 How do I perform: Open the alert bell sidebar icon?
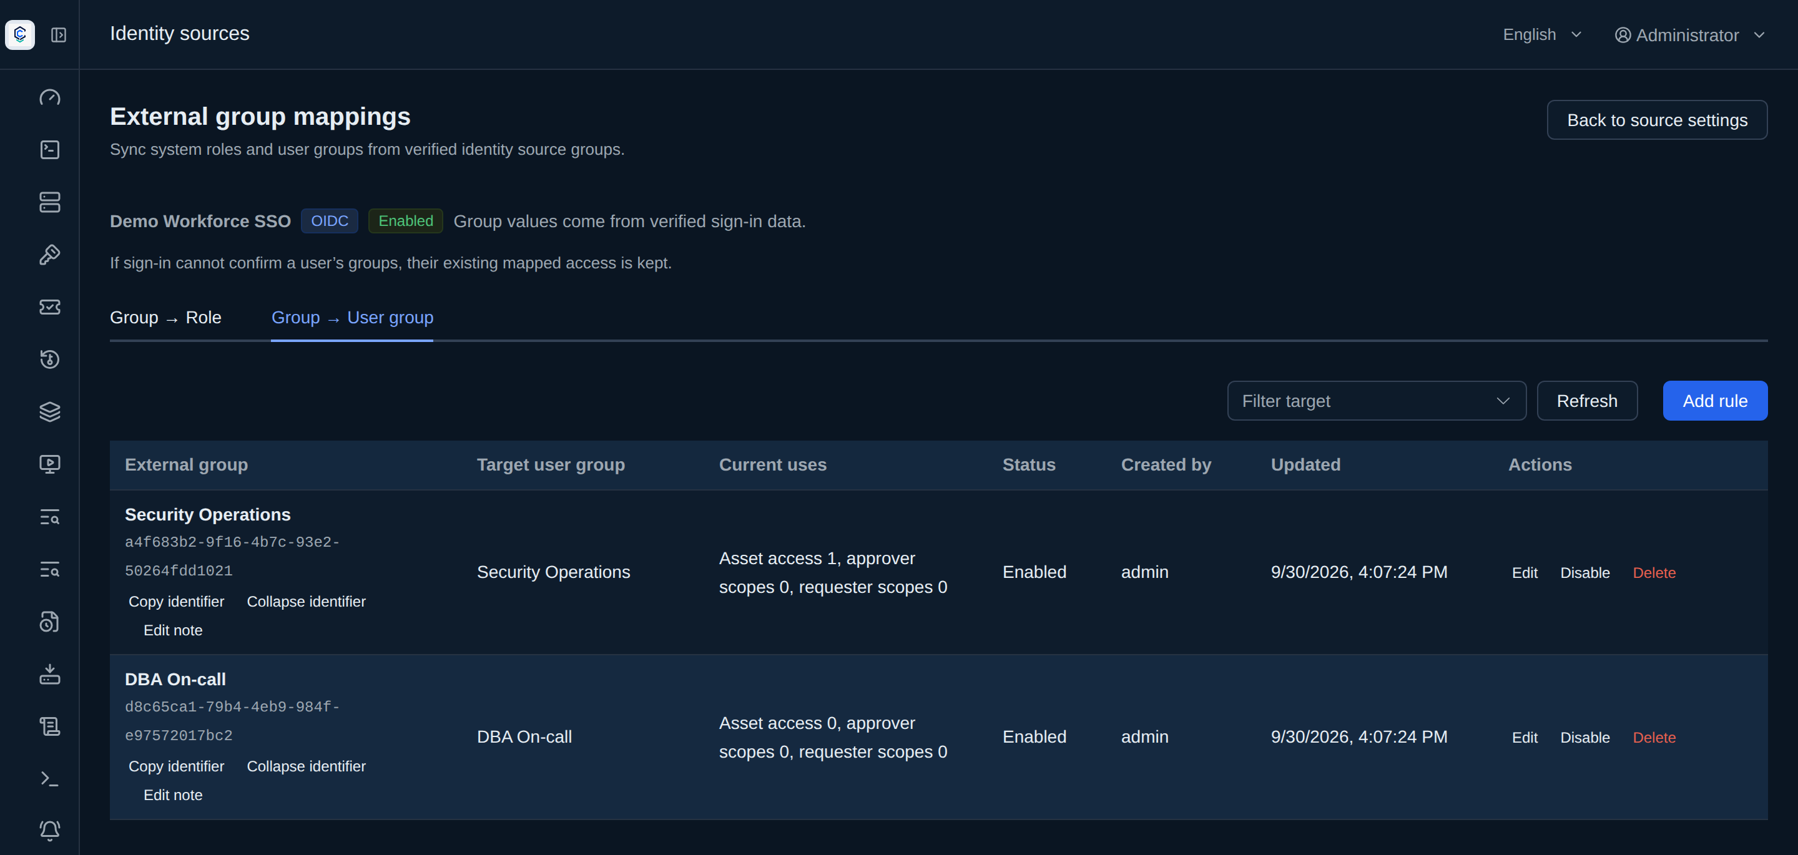(x=49, y=831)
